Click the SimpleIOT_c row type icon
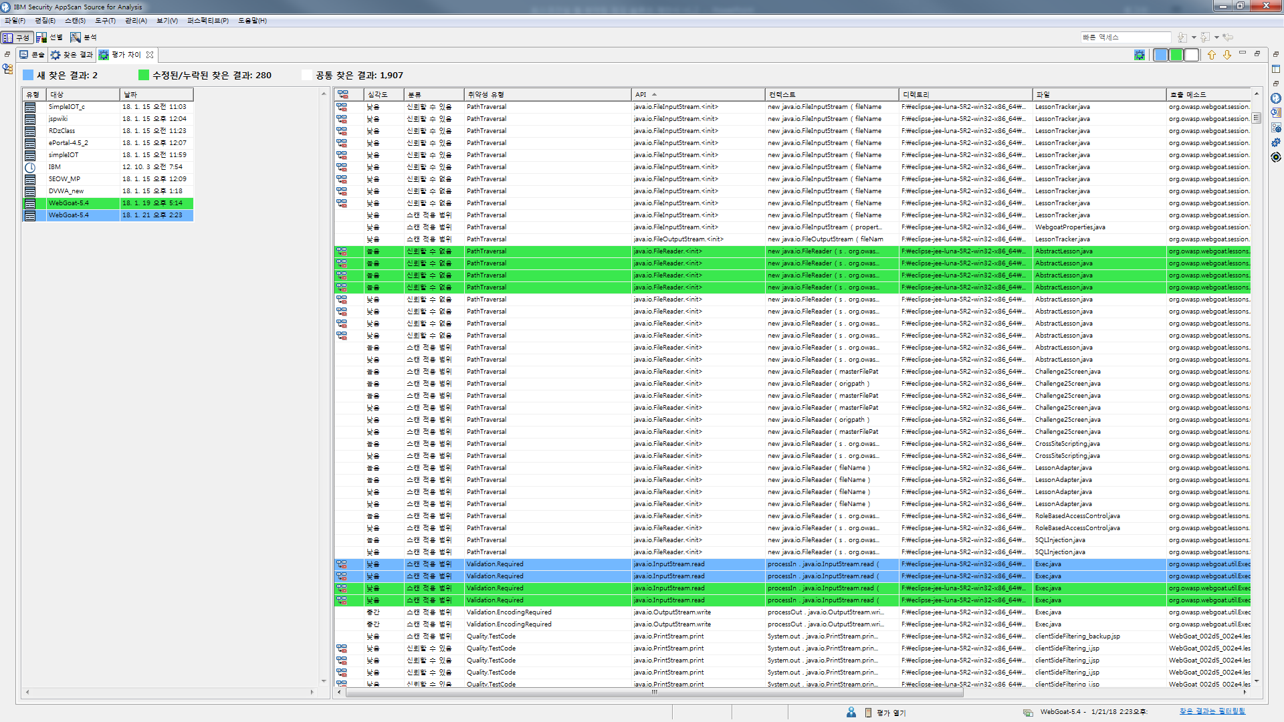The height and width of the screenshot is (722, 1284). click(30, 107)
